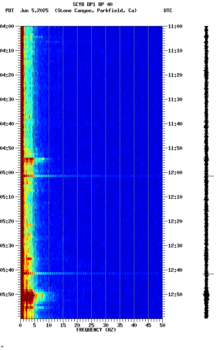
Task: Select the 05:10 PDT time label
Action: coord(7,197)
